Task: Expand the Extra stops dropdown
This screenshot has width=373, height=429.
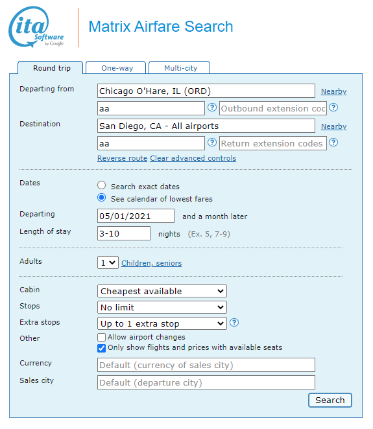Action: (x=162, y=323)
